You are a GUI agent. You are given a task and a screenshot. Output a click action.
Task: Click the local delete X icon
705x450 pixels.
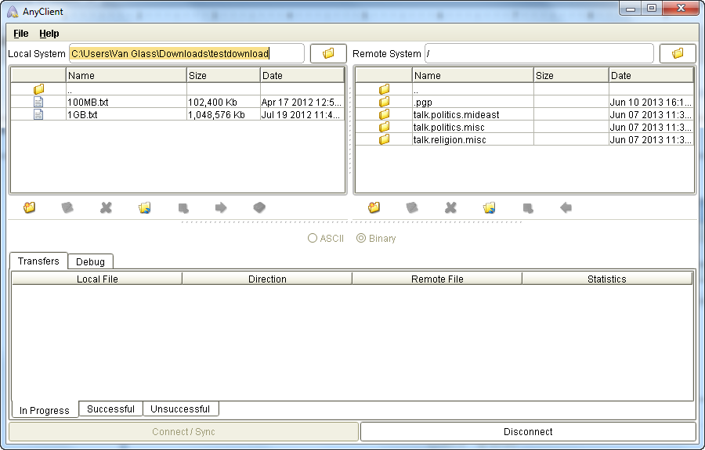(x=106, y=207)
